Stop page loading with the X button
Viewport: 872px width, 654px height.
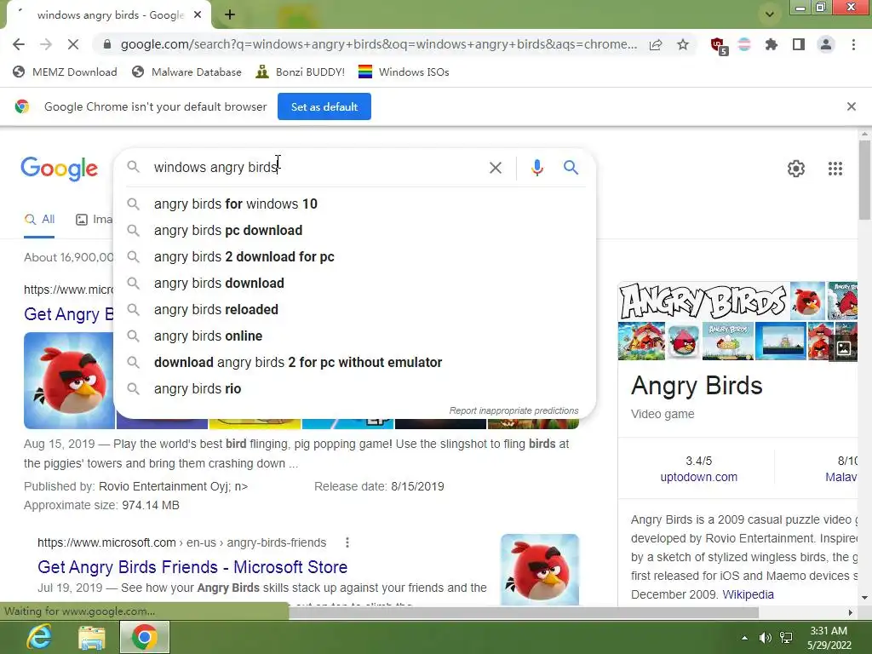(x=73, y=44)
